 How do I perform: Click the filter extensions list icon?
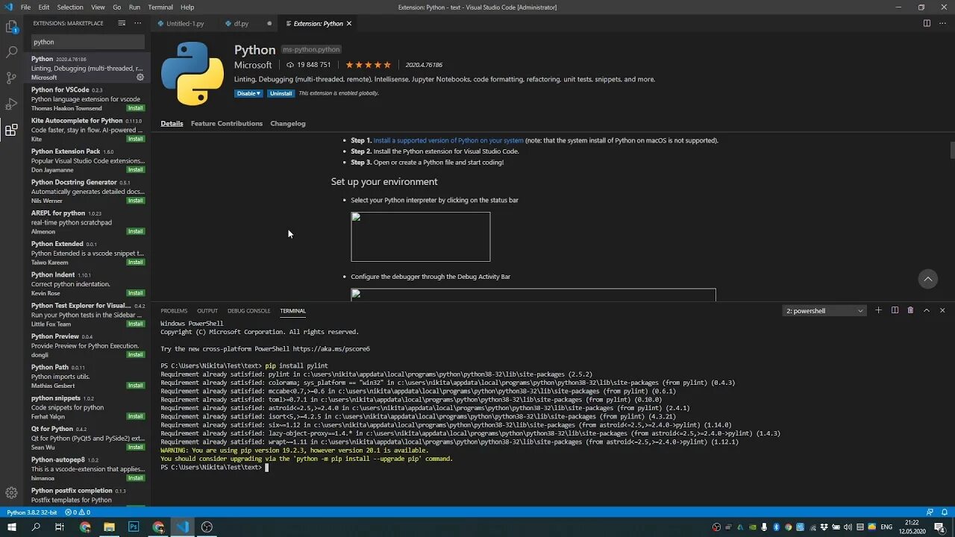point(122,23)
